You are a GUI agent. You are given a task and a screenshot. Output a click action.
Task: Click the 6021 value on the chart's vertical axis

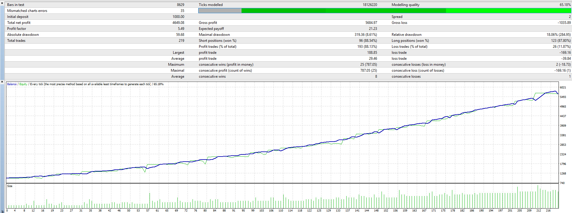[x=563, y=88]
